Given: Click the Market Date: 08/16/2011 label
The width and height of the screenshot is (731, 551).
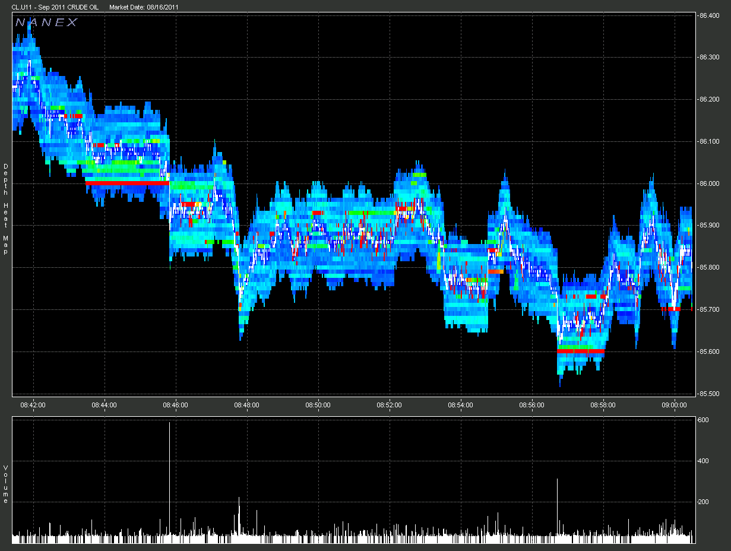Looking at the screenshot, I should 144,7.
